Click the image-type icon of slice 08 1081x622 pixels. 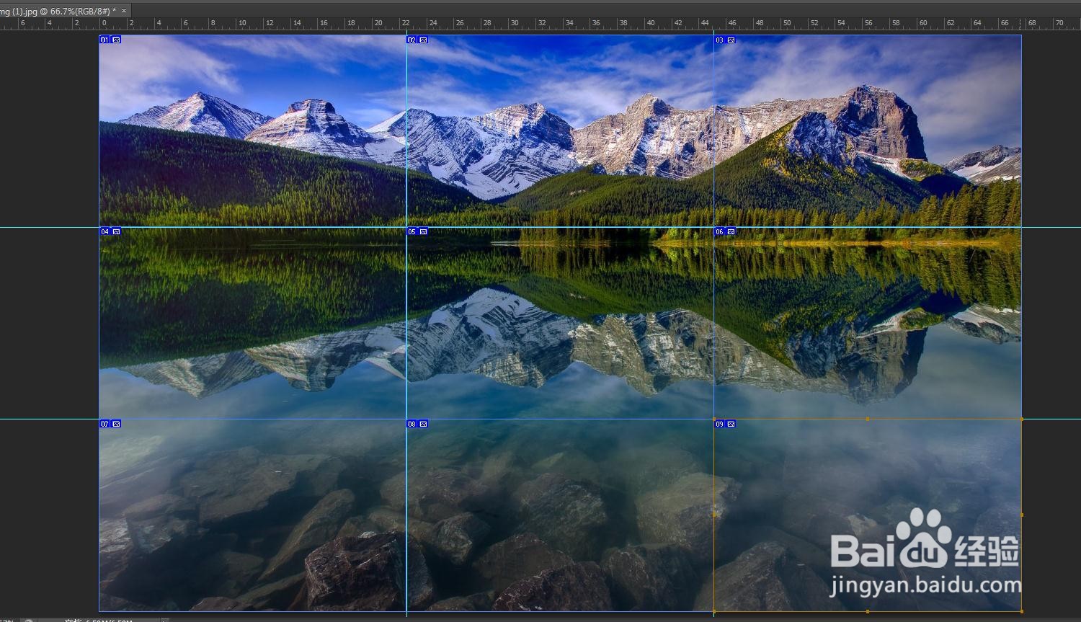(x=423, y=424)
